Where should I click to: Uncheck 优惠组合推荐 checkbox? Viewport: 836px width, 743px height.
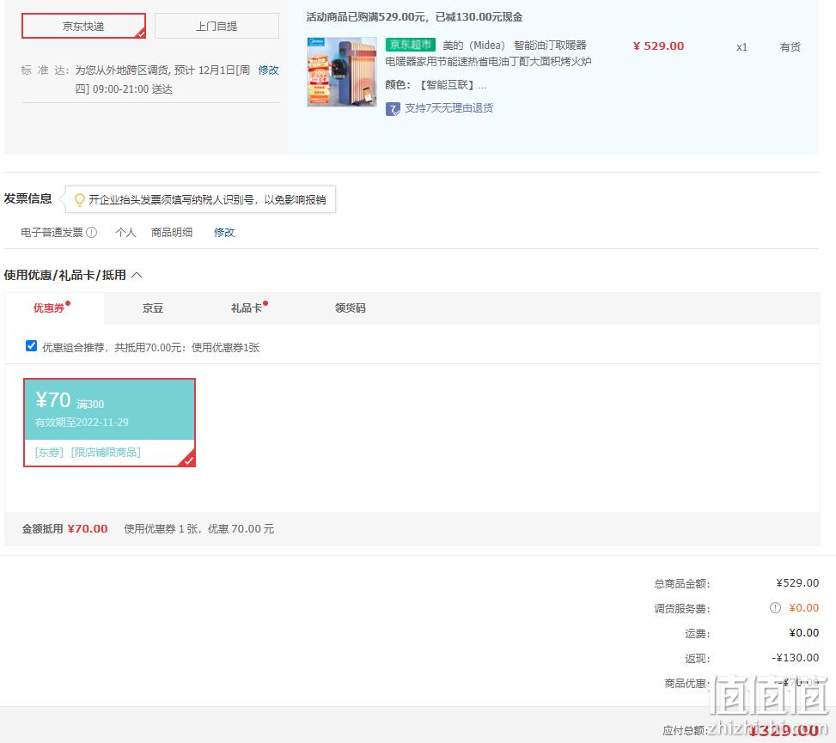click(32, 346)
